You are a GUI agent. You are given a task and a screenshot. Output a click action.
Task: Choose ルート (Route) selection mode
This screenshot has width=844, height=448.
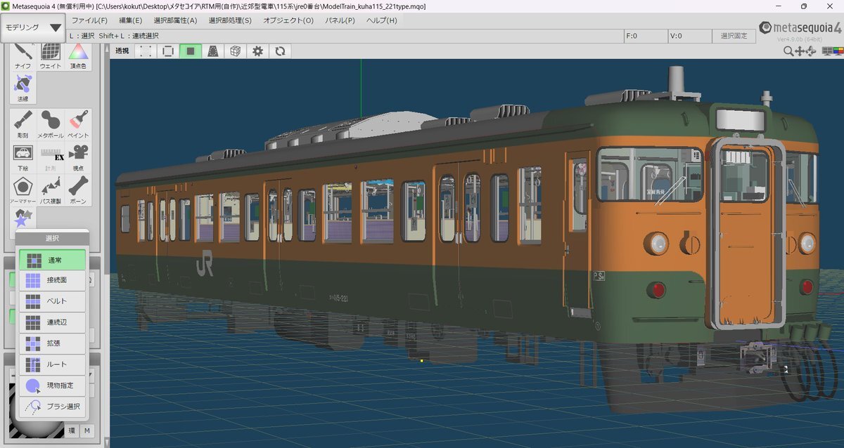point(52,365)
